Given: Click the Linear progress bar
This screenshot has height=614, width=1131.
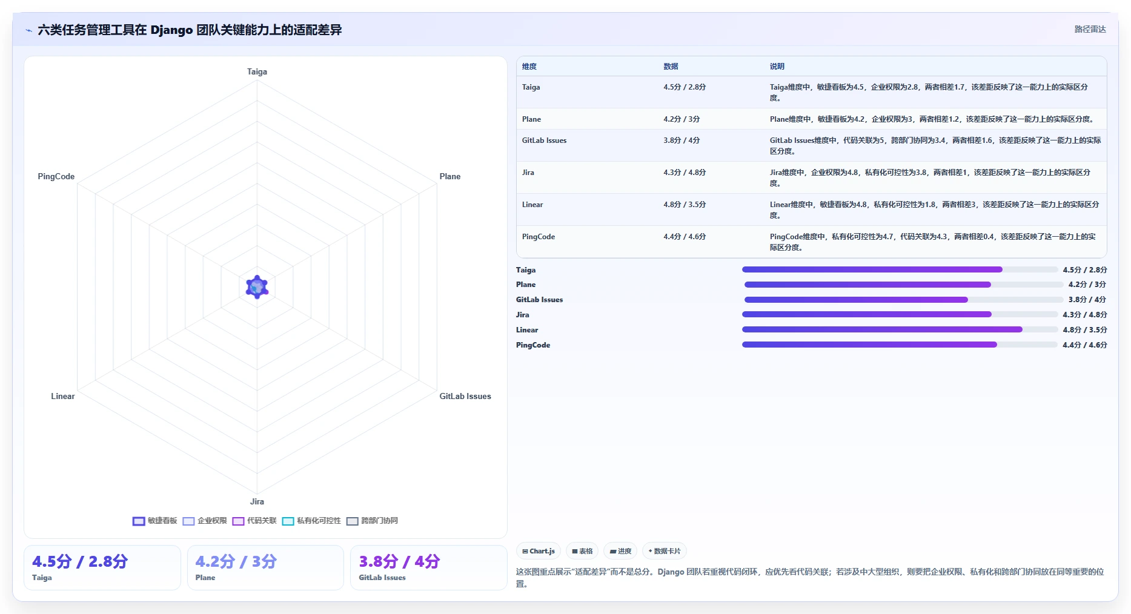Looking at the screenshot, I should pyautogui.click(x=900, y=329).
